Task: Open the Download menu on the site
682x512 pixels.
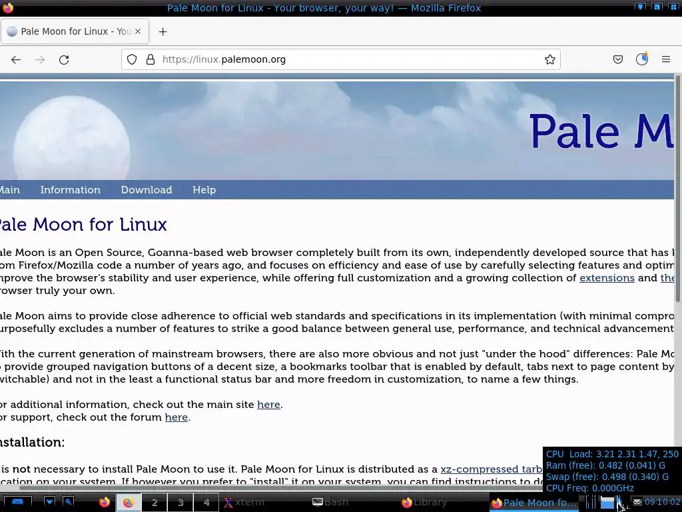Action: tap(147, 190)
